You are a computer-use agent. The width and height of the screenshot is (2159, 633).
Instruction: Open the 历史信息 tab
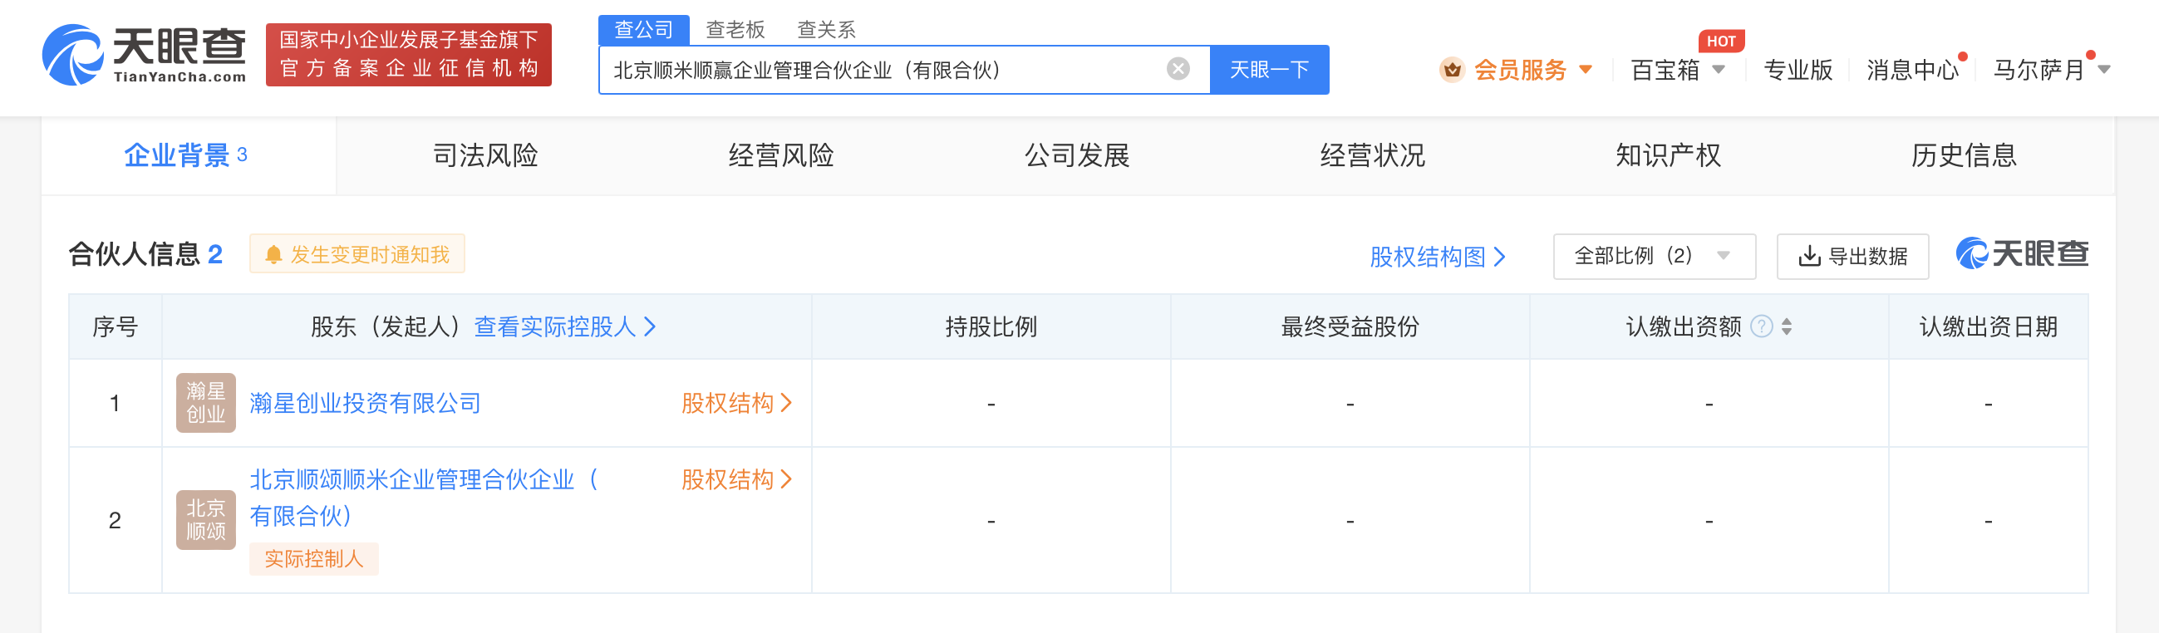tap(1964, 155)
